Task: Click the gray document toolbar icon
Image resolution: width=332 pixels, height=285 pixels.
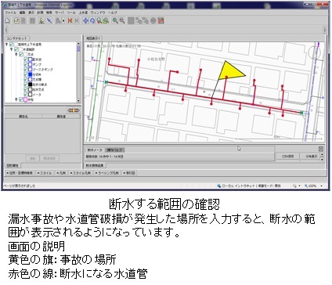Action: pyautogui.click(x=23, y=20)
